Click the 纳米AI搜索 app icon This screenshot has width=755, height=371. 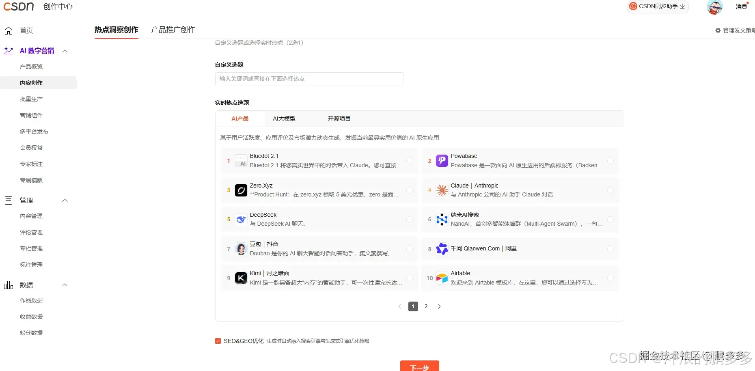[442, 220]
